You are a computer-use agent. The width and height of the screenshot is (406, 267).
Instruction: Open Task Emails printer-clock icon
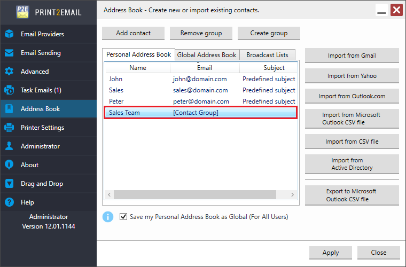click(9, 90)
